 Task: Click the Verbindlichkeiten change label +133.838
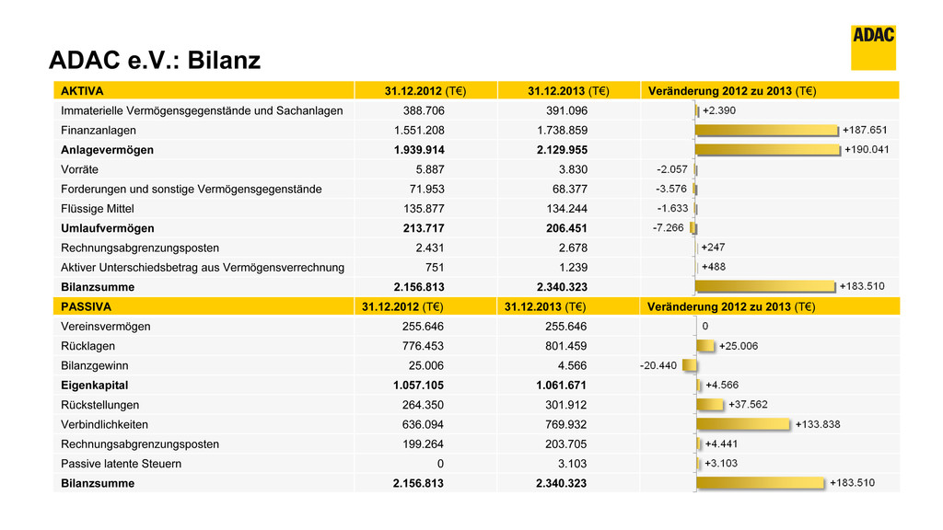click(818, 424)
